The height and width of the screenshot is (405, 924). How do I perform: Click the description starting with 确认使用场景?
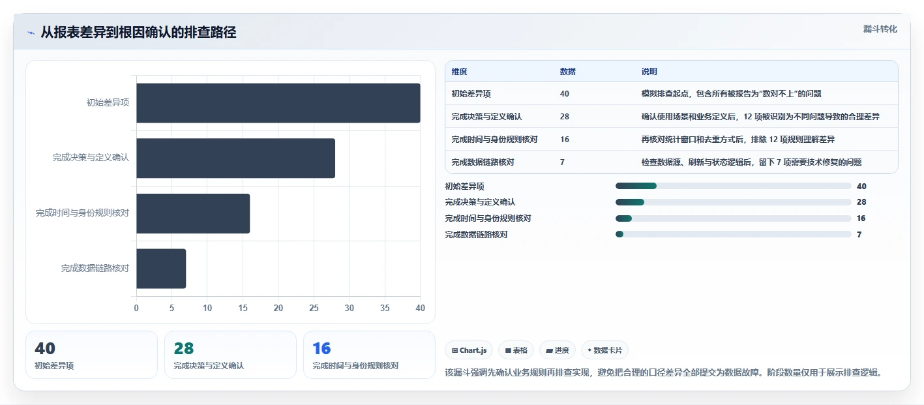coord(760,117)
